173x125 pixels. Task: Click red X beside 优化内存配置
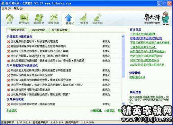pos(8,56)
